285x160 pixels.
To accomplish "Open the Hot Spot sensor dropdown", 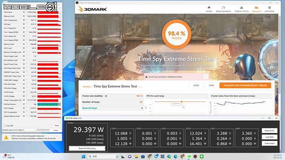I will coord(24,24).
